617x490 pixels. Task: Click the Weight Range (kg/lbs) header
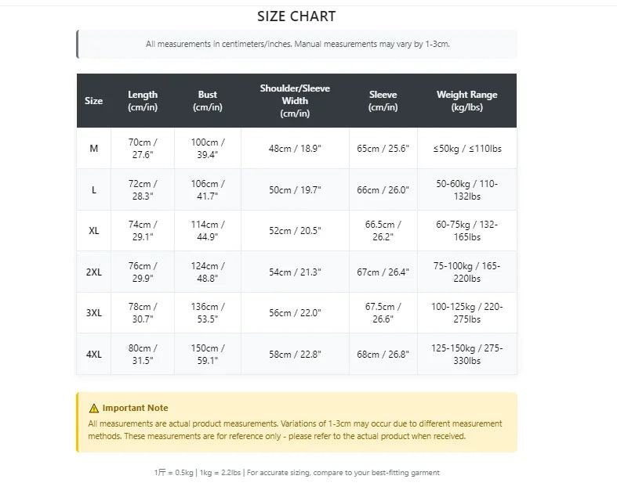tap(466, 101)
